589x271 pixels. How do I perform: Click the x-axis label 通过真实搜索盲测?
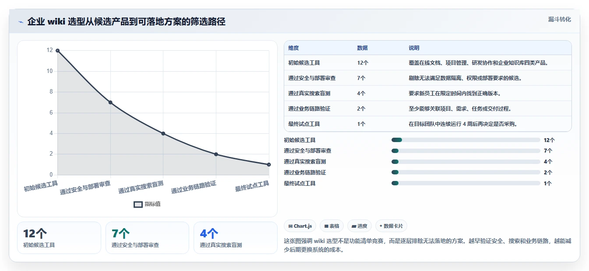[141, 187]
